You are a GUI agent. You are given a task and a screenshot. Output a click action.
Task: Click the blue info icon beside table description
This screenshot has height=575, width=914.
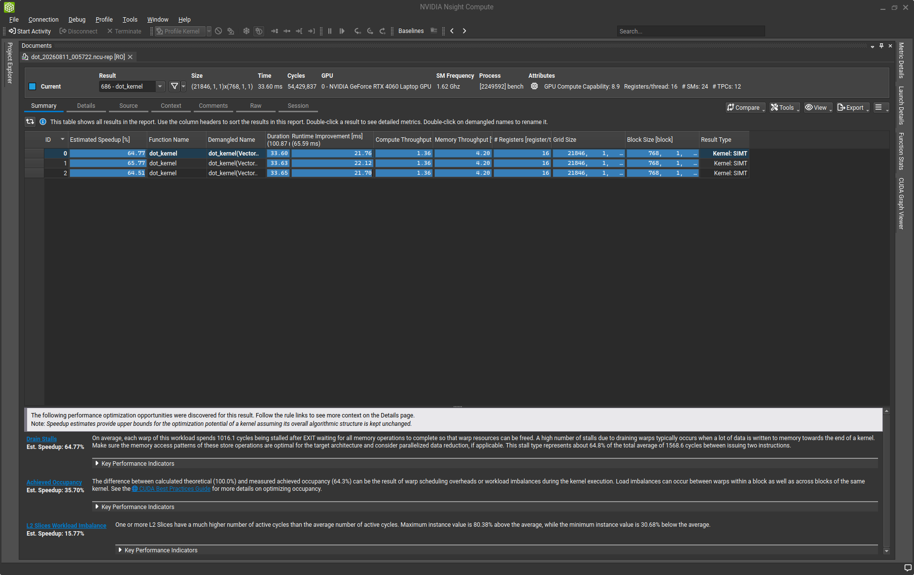pyautogui.click(x=43, y=122)
